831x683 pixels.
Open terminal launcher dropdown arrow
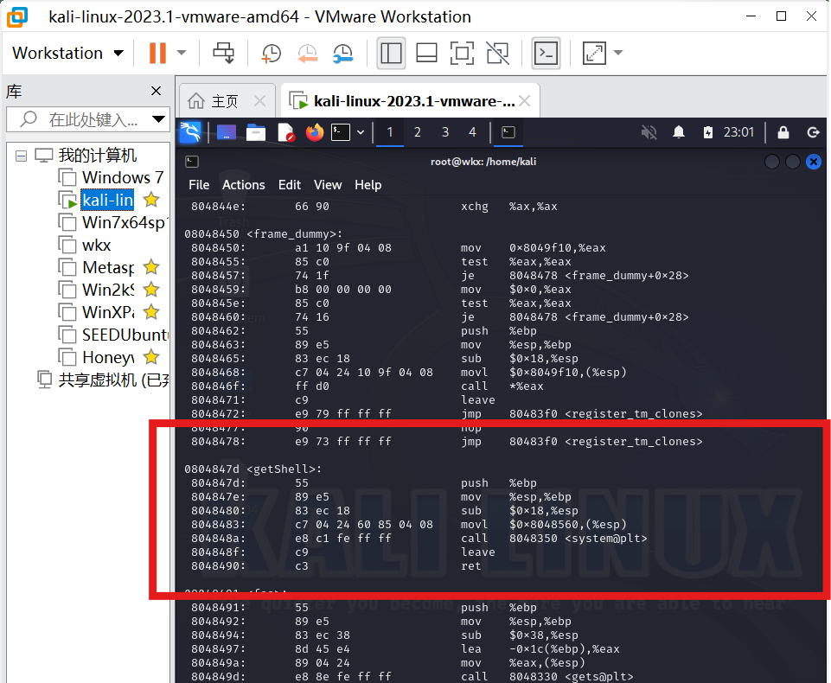click(x=361, y=132)
